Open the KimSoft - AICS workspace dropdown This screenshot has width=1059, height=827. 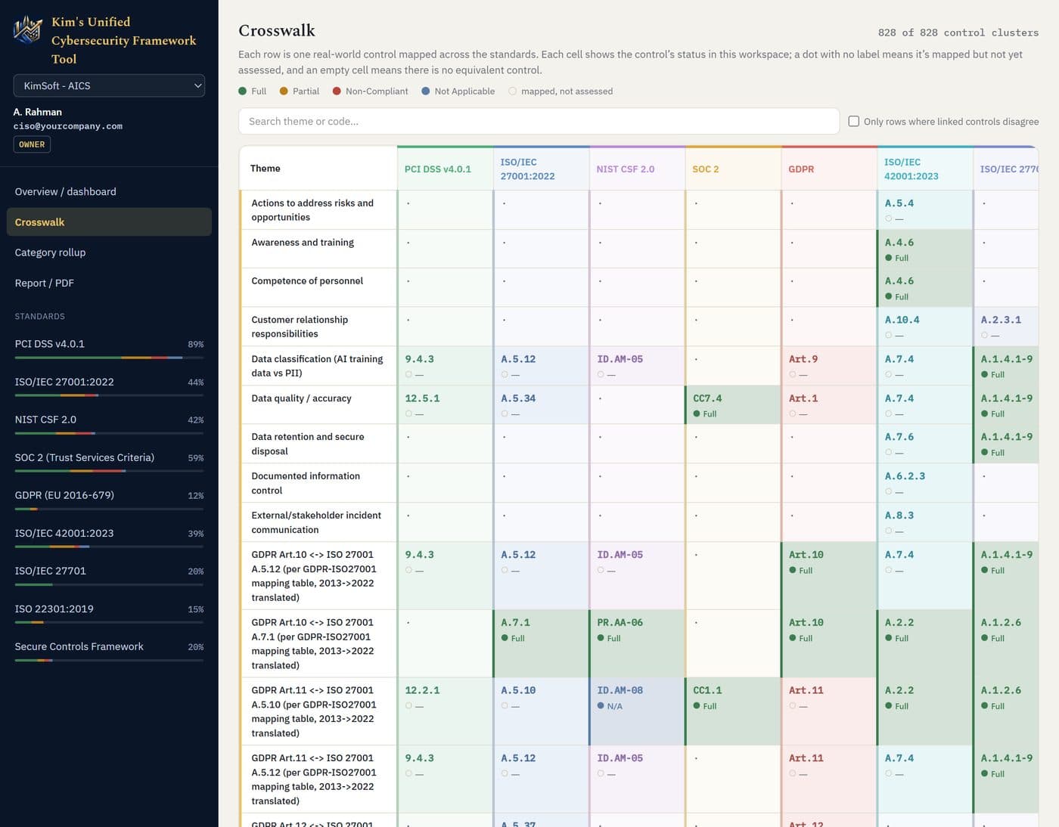point(109,85)
